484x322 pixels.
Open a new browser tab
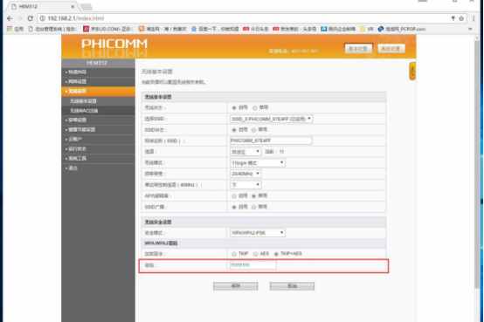pos(86,7)
